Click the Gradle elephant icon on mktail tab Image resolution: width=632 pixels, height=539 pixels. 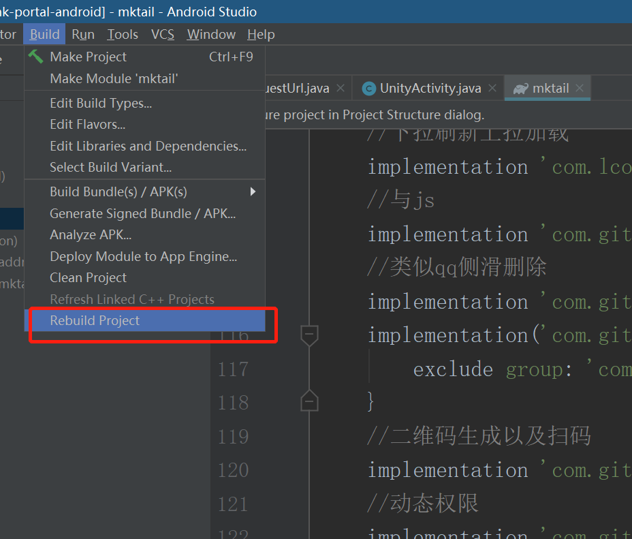[520, 89]
